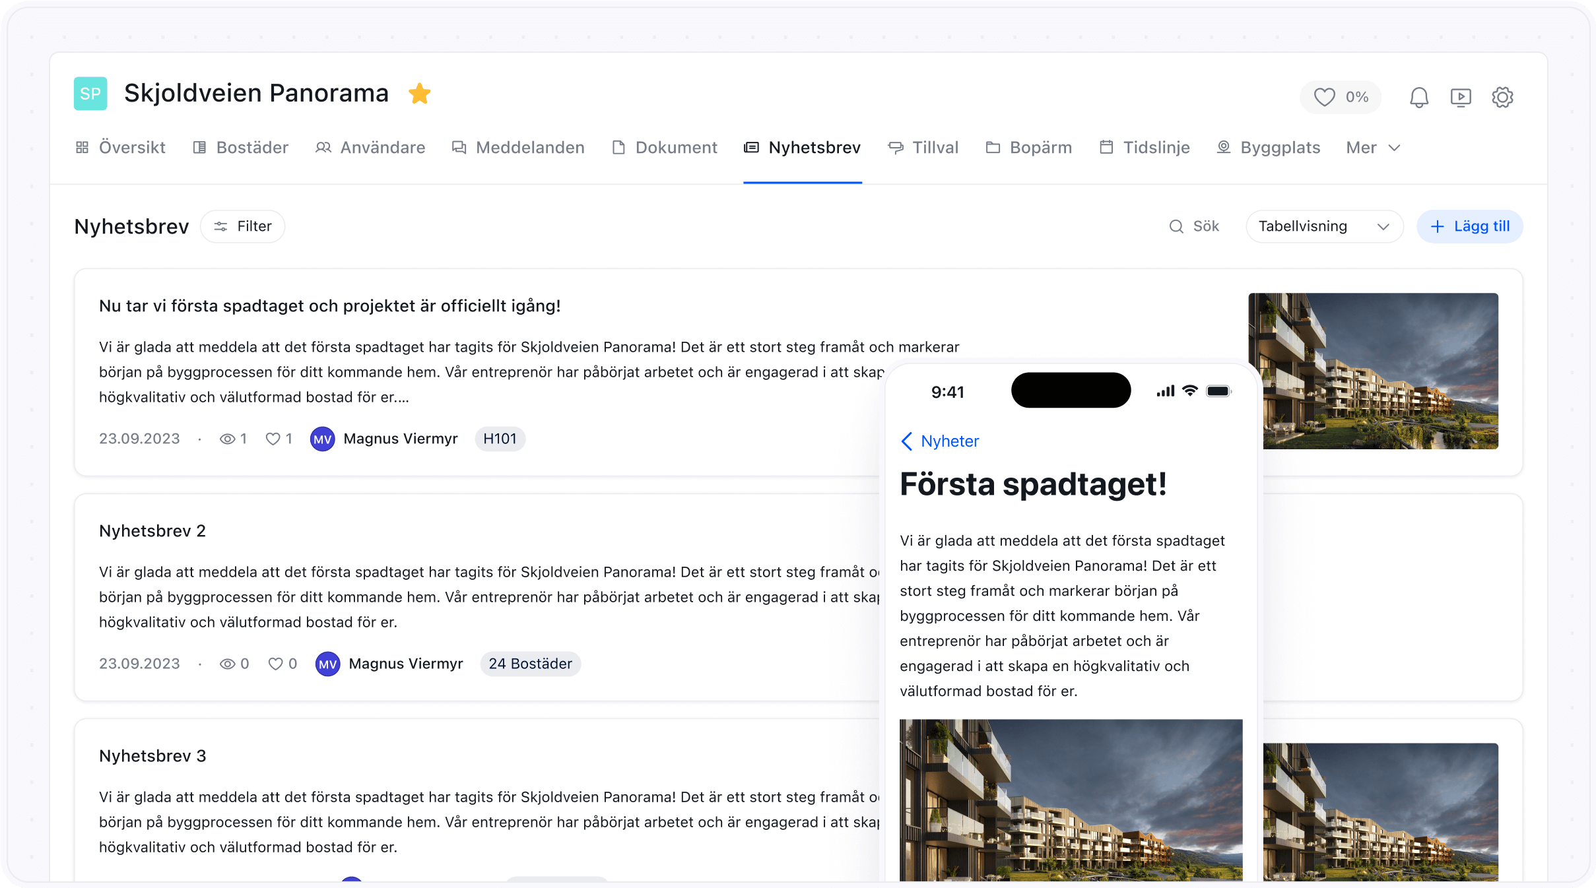Viewport: 1596px width, 888px height.
Task: Open the Tidslinje tab
Action: tap(1145, 148)
